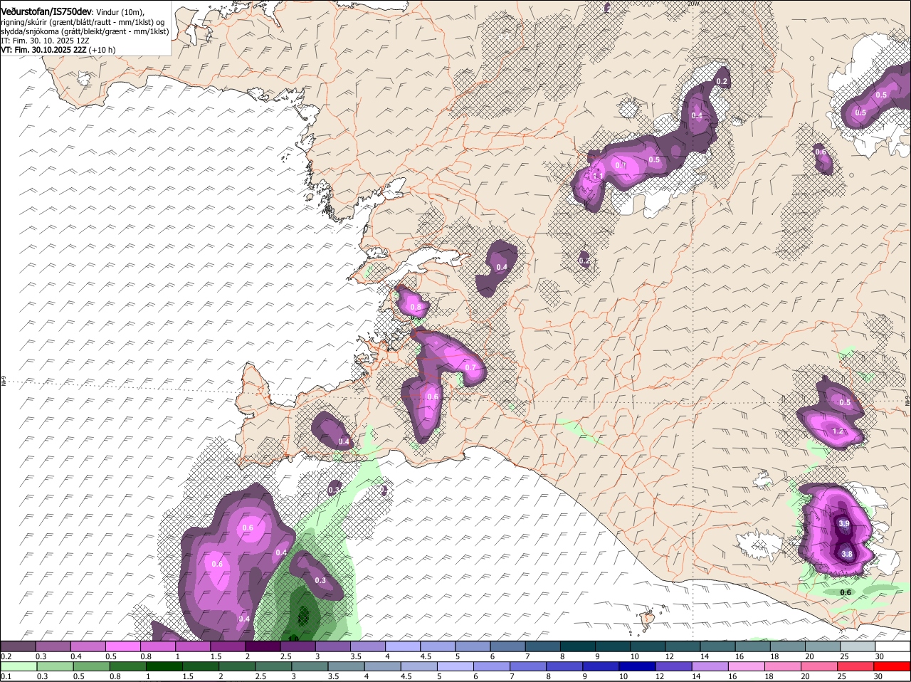Pick the lavender snow legend swatch labeled 4

click(404, 646)
